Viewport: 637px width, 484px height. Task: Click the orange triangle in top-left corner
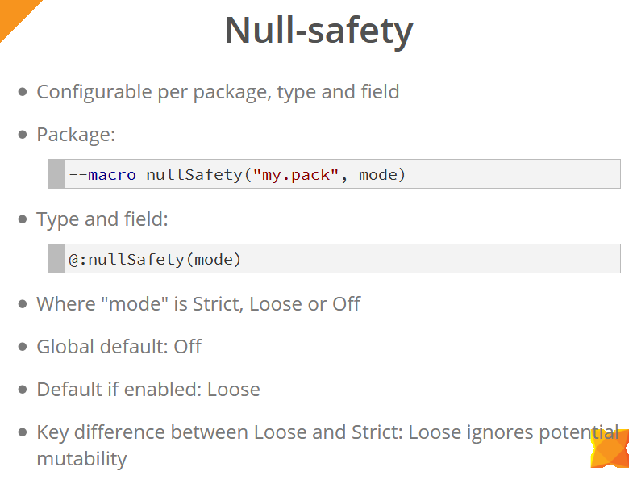tap(15, 13)
